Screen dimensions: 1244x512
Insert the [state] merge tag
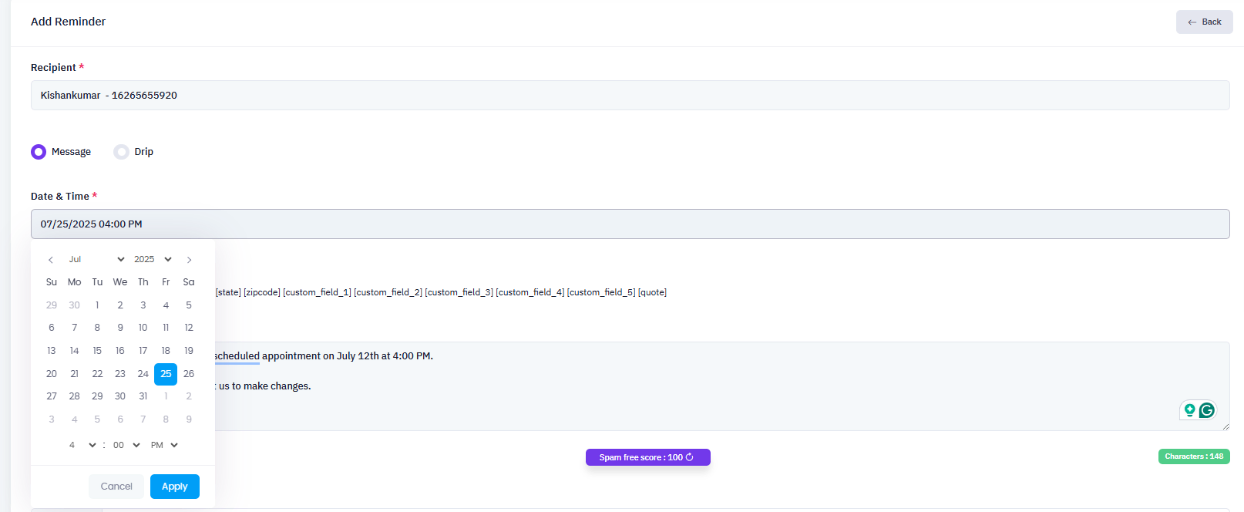tap(228, 292)
